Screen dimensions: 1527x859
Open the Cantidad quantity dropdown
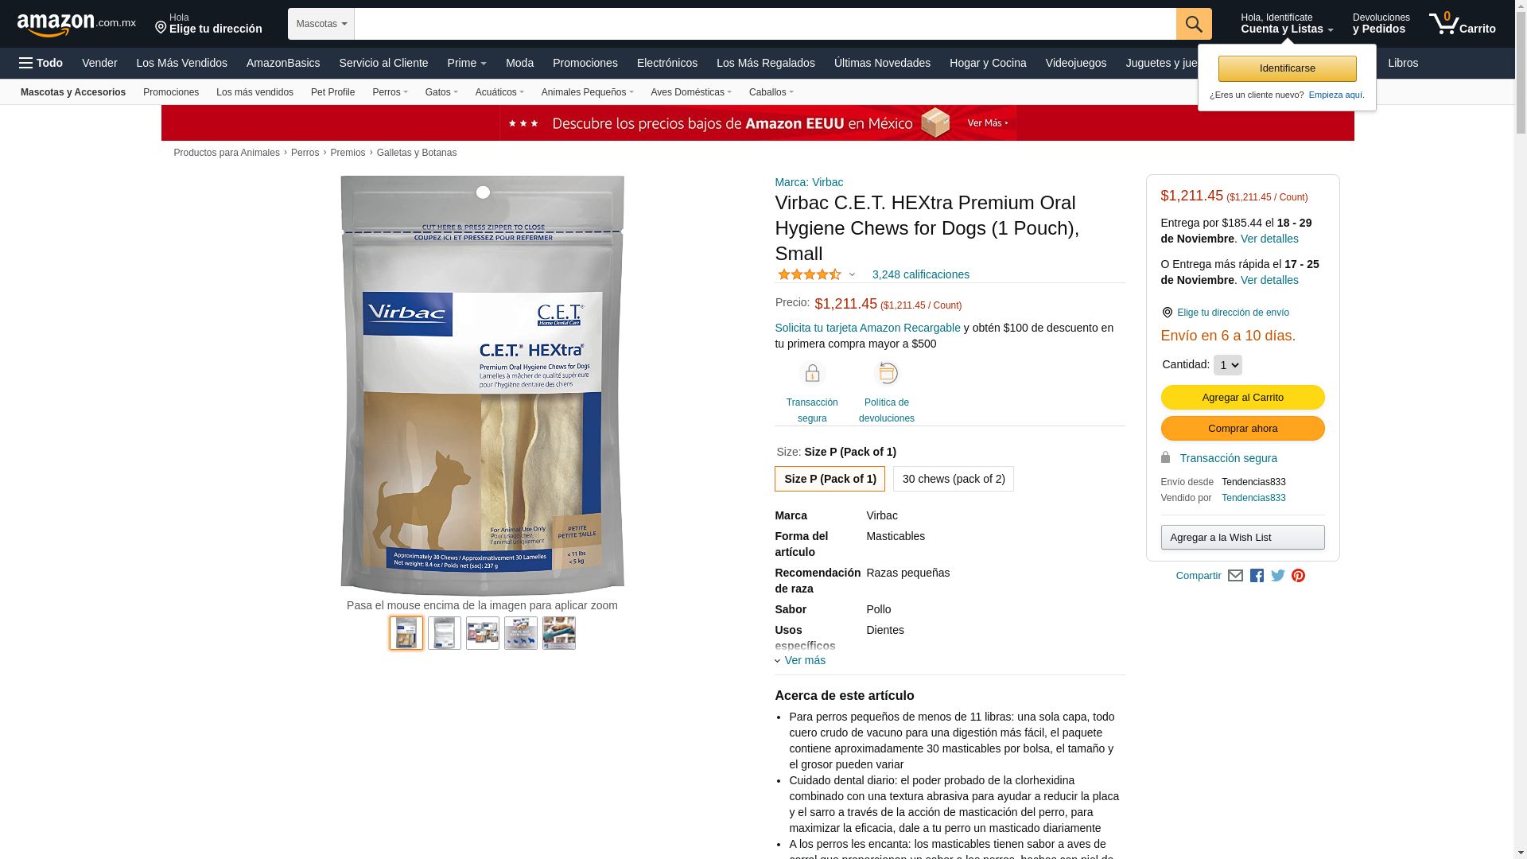coord(1228,365)
